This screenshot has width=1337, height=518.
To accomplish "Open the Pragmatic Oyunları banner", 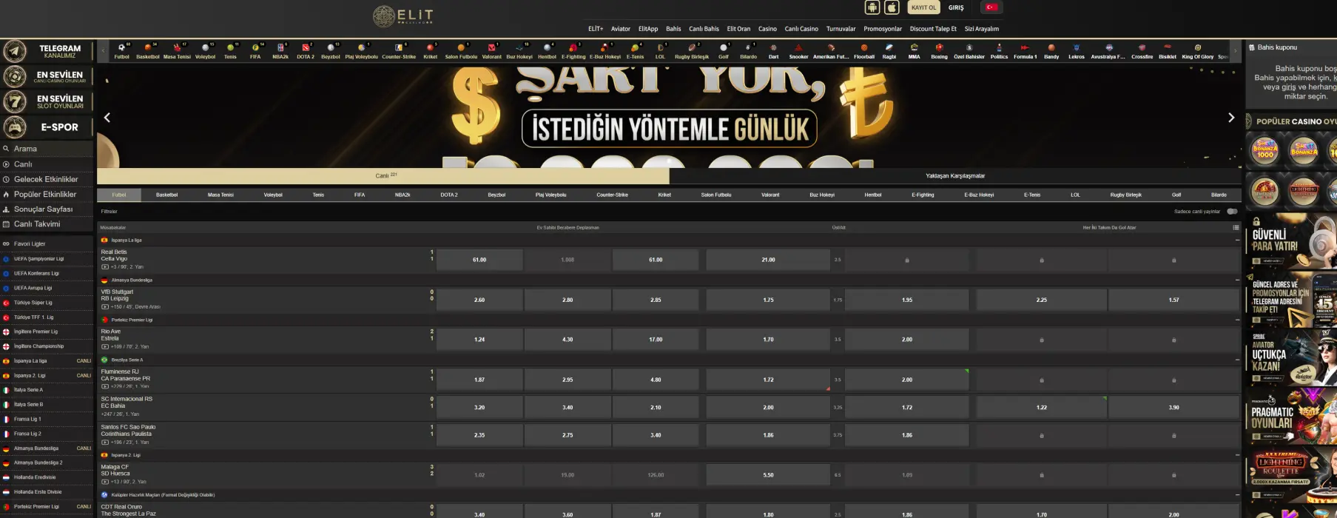I will (x=1292, y=415).
